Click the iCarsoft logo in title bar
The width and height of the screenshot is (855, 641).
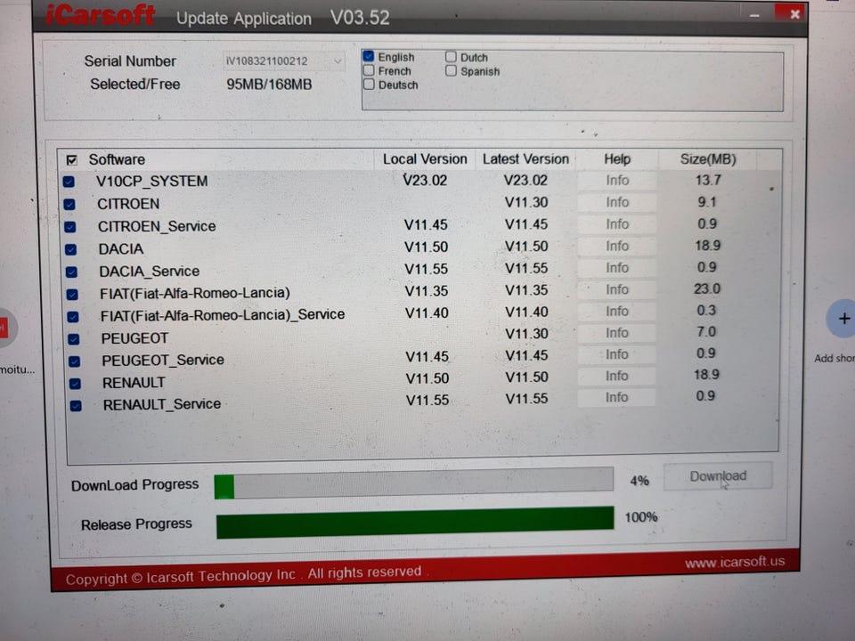[101, 15]
